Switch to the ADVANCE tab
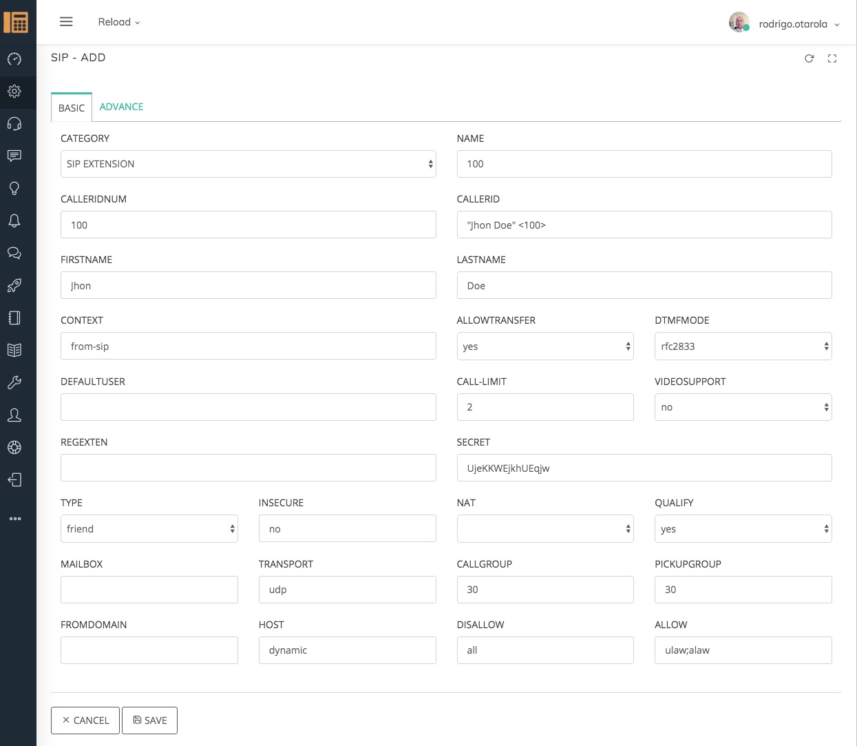This screenshot has width=857, height=746. pyautogui.click(x=121, y=107)
